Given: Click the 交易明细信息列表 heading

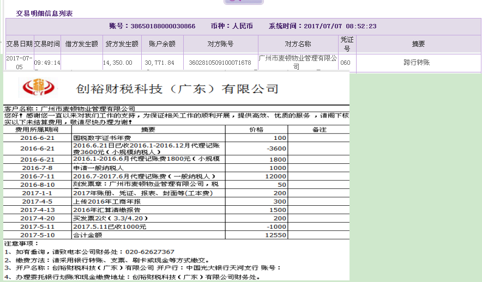Looking at the screenshot, I should point(44,14).
